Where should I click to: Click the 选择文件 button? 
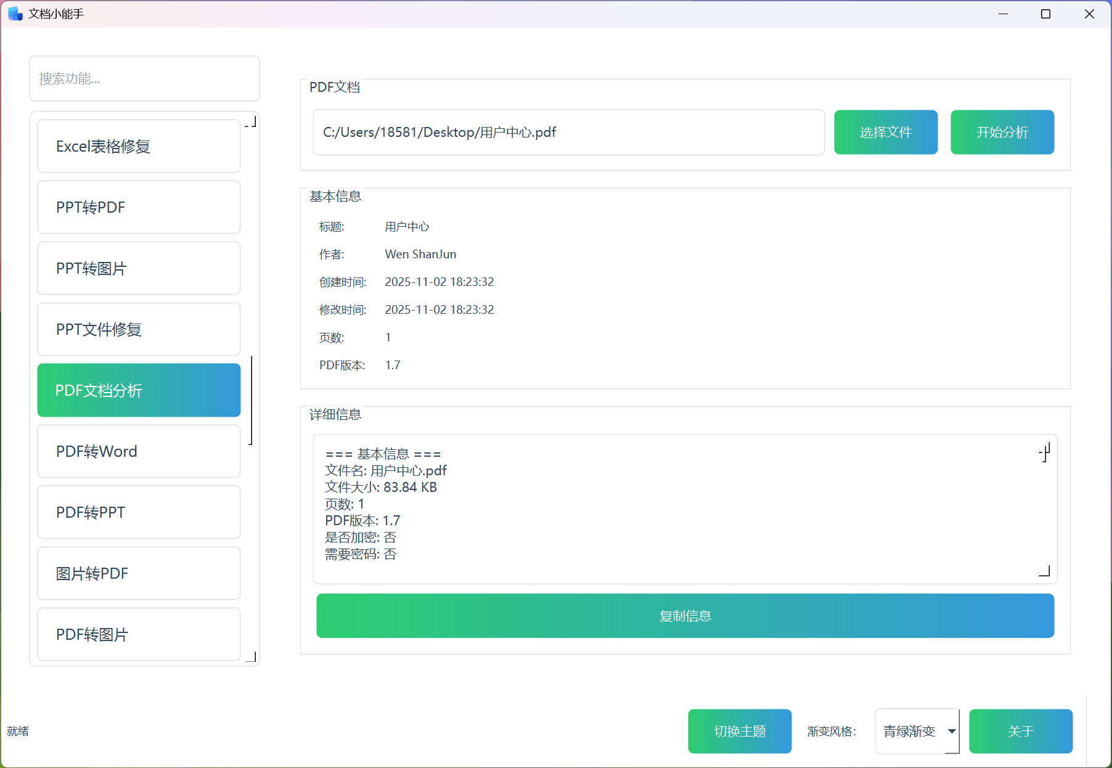(x=886, y=132)
